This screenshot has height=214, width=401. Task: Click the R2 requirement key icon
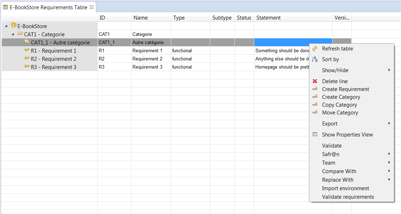pyautogui.click(x=27, y=58)
